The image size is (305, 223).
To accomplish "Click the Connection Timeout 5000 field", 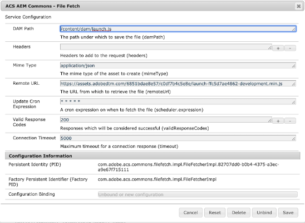I will (178, 138).
